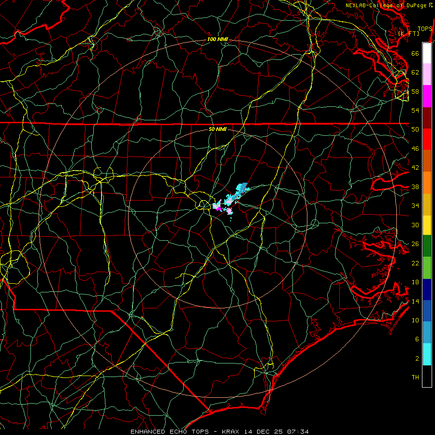The image size is (435, 435).
Task: Select the 58 legend value
Action: point(415,91)
